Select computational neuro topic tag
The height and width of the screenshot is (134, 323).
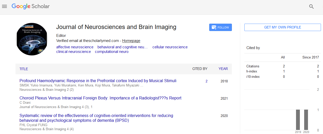click(111, 52)
